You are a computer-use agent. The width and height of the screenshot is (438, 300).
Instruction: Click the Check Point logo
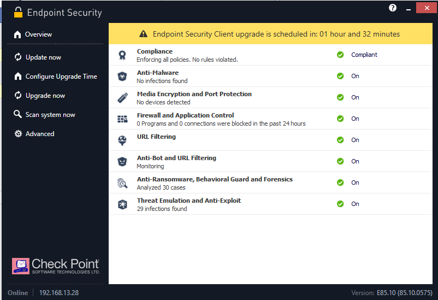(x=56, y=266)
